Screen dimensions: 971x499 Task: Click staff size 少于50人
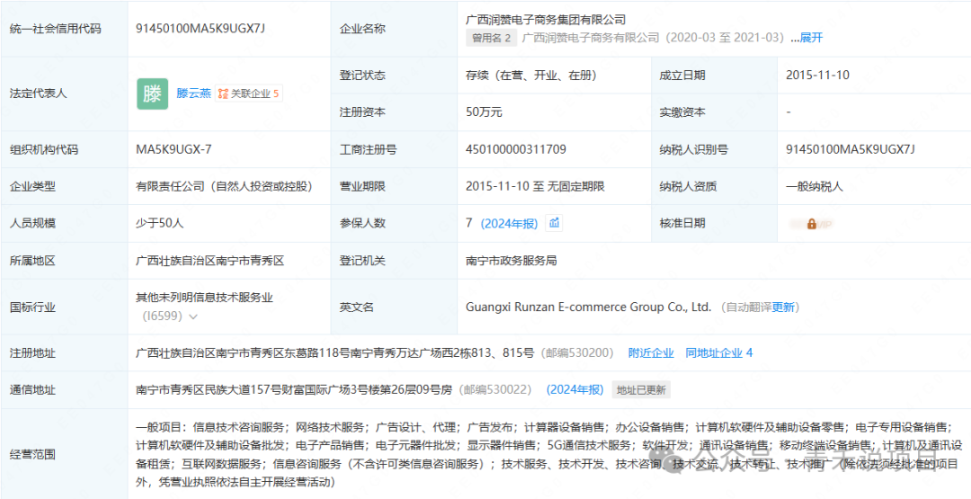pyautogui.click(x=160, y=224)
